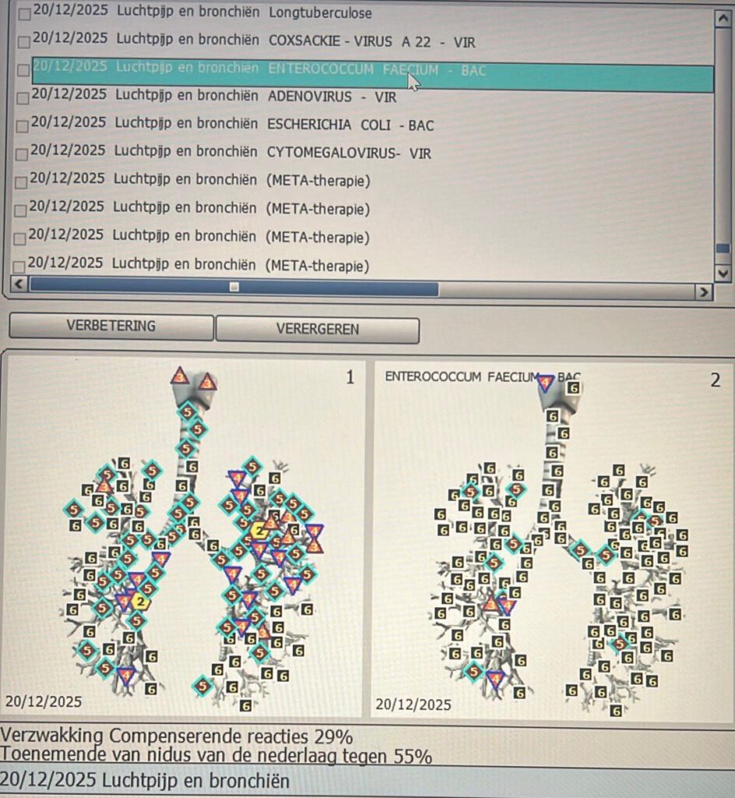Screen dimensions: 735x798
Task: Click topmost teal diamond 5 on trachea in image 1
Action: tap(188, 411)
